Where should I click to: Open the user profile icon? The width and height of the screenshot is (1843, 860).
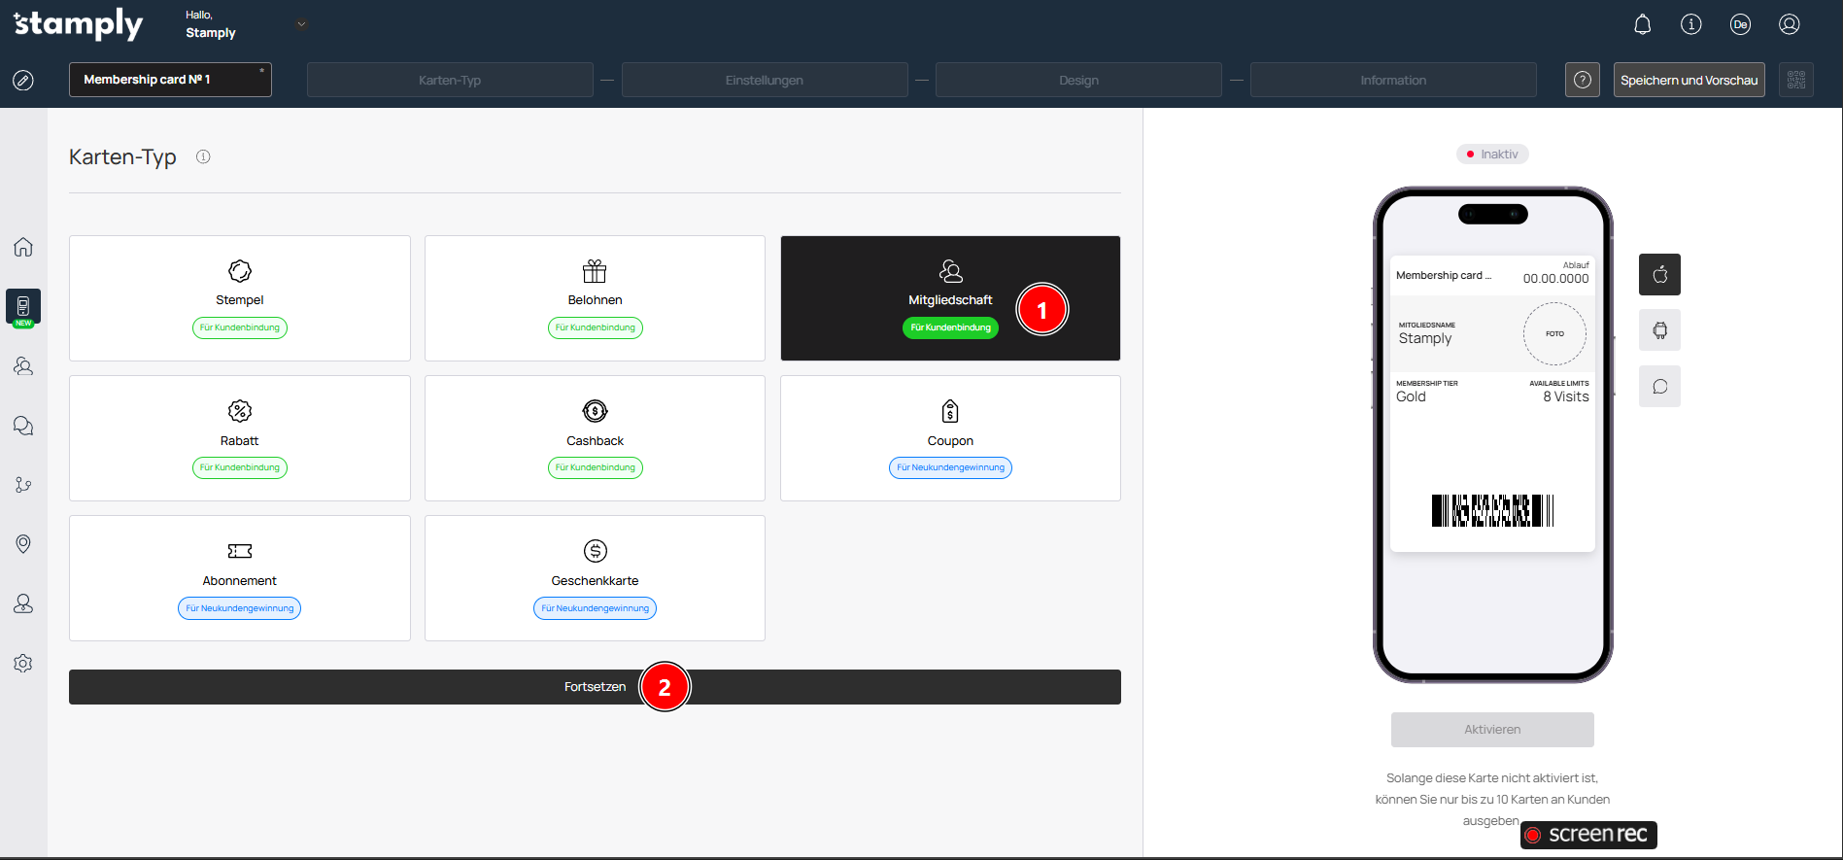[x=1789, y=24]
